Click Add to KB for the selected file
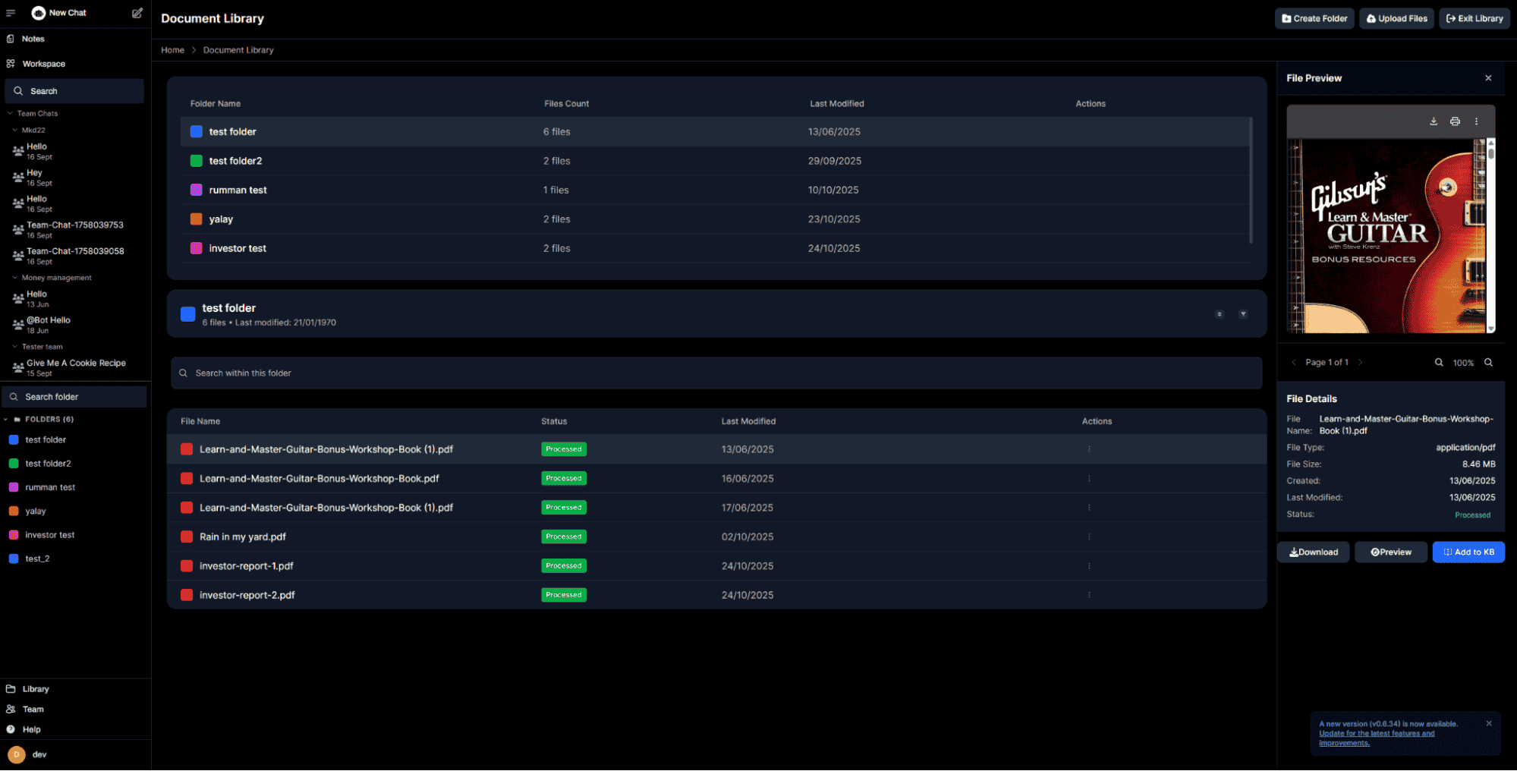This screenshot has width=1517, height=771. [x=1468, y=552]
